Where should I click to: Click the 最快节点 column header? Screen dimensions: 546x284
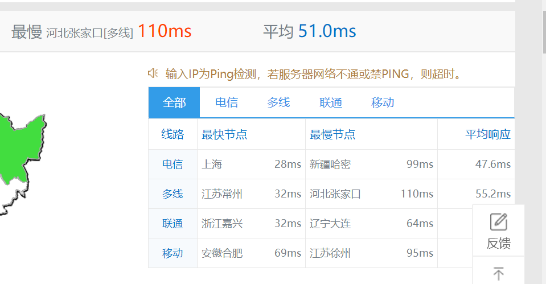pos(224,135)
